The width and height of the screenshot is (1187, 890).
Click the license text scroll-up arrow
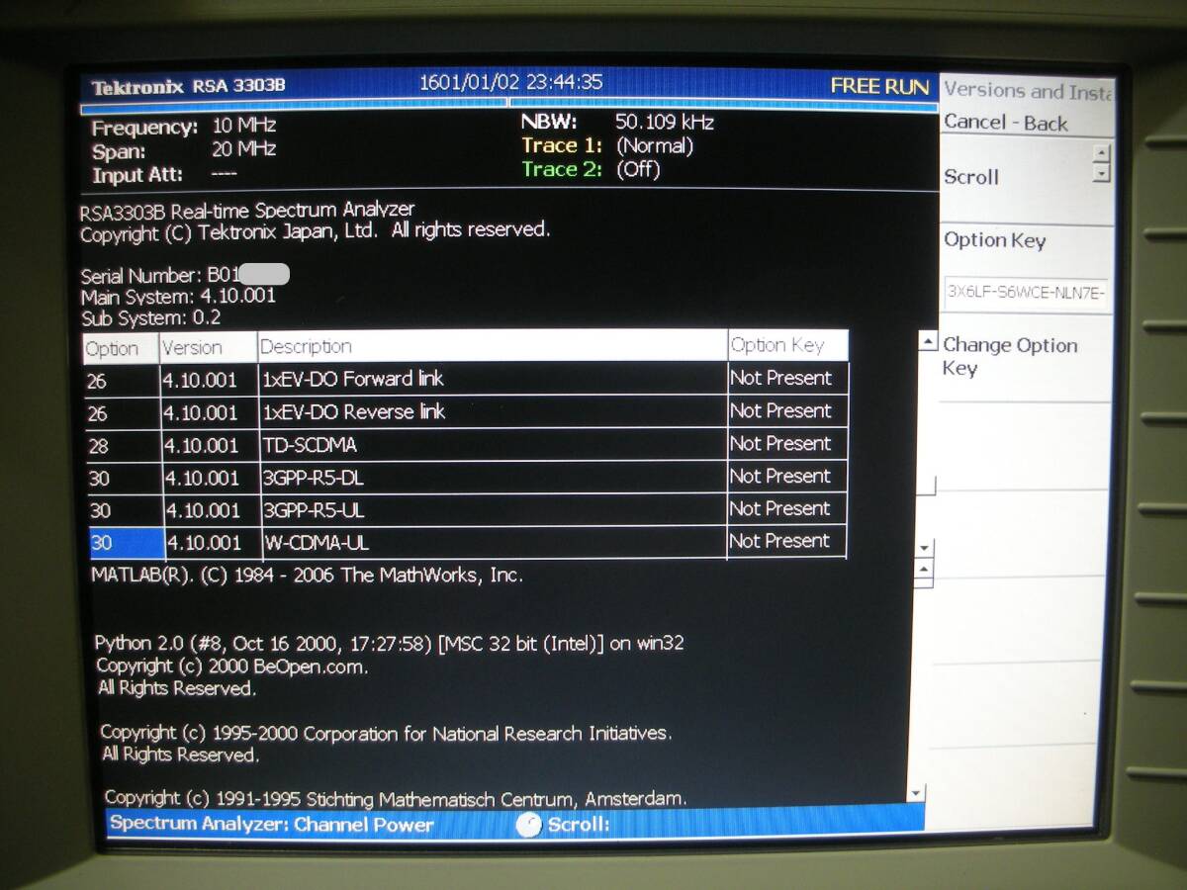(x=926, y=569)
